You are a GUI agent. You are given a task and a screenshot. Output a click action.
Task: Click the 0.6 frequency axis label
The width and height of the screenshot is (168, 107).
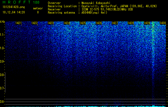coord(2,102)
